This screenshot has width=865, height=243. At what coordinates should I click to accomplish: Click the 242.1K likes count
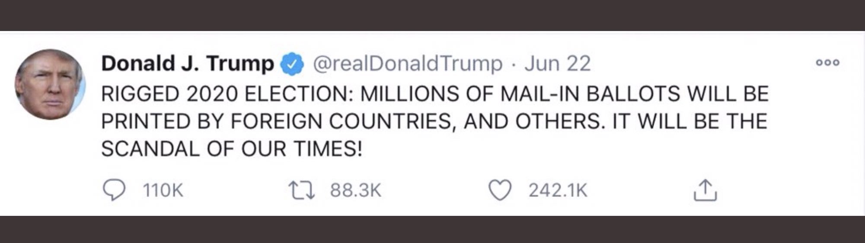(558, 190)
